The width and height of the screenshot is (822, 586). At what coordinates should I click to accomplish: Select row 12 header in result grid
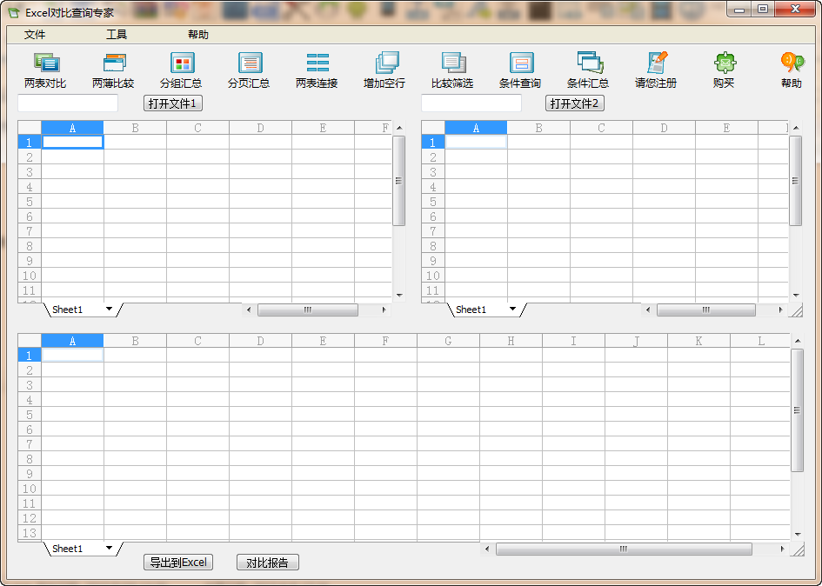(30, 518)
